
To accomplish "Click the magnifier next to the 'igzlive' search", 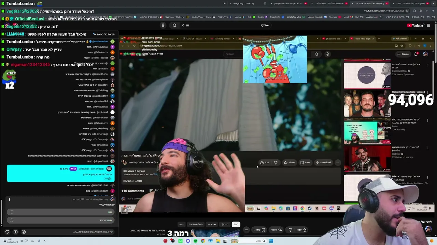I will click(x=174, y=25).
